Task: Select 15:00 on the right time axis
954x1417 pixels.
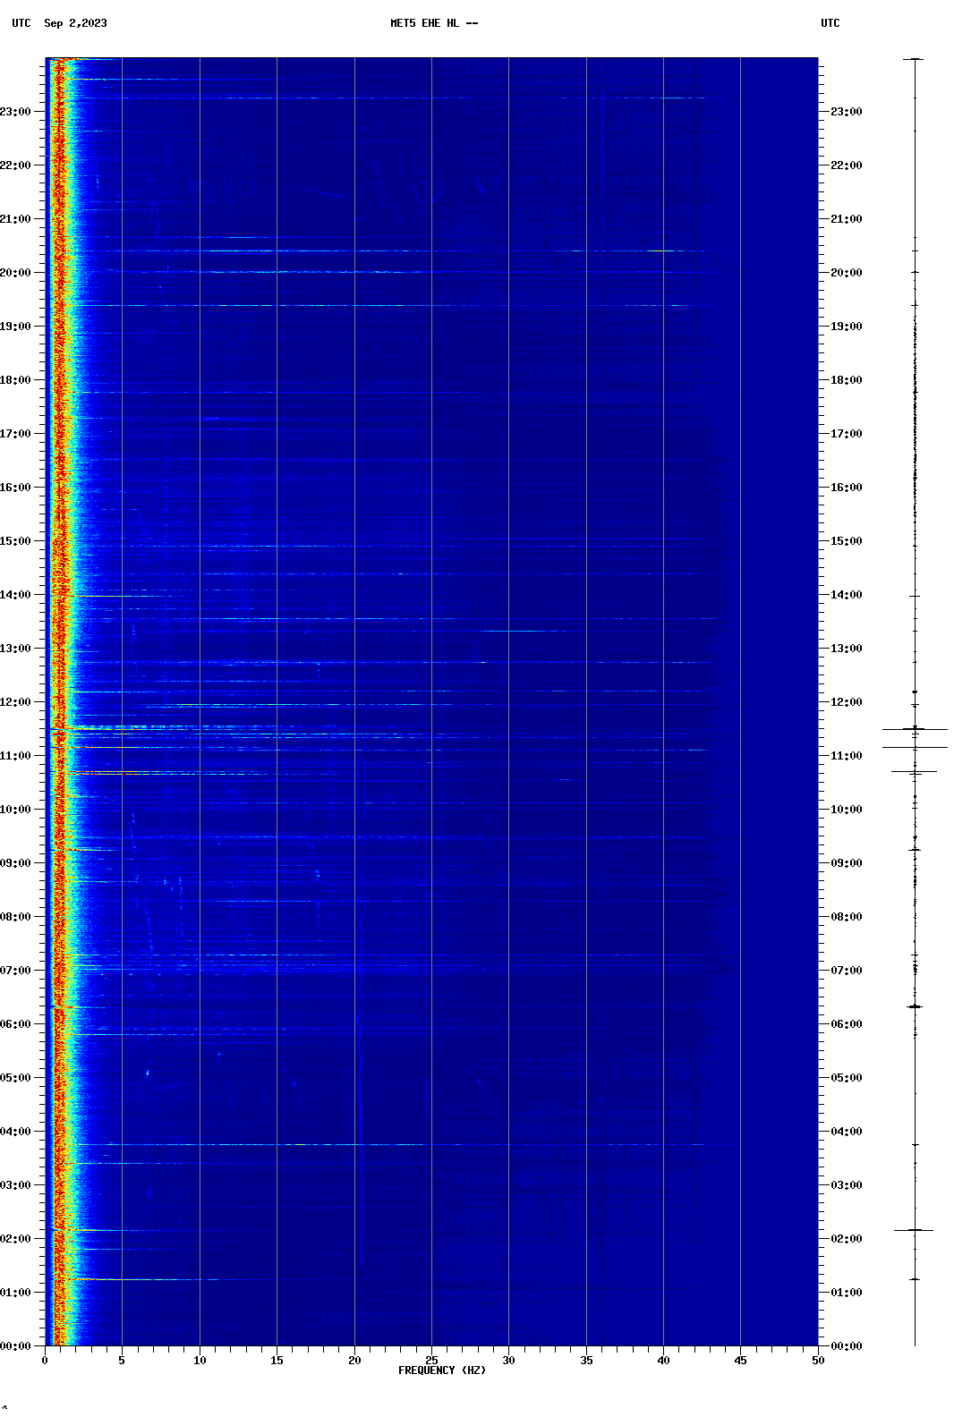Action: click(x=846, y=541)
